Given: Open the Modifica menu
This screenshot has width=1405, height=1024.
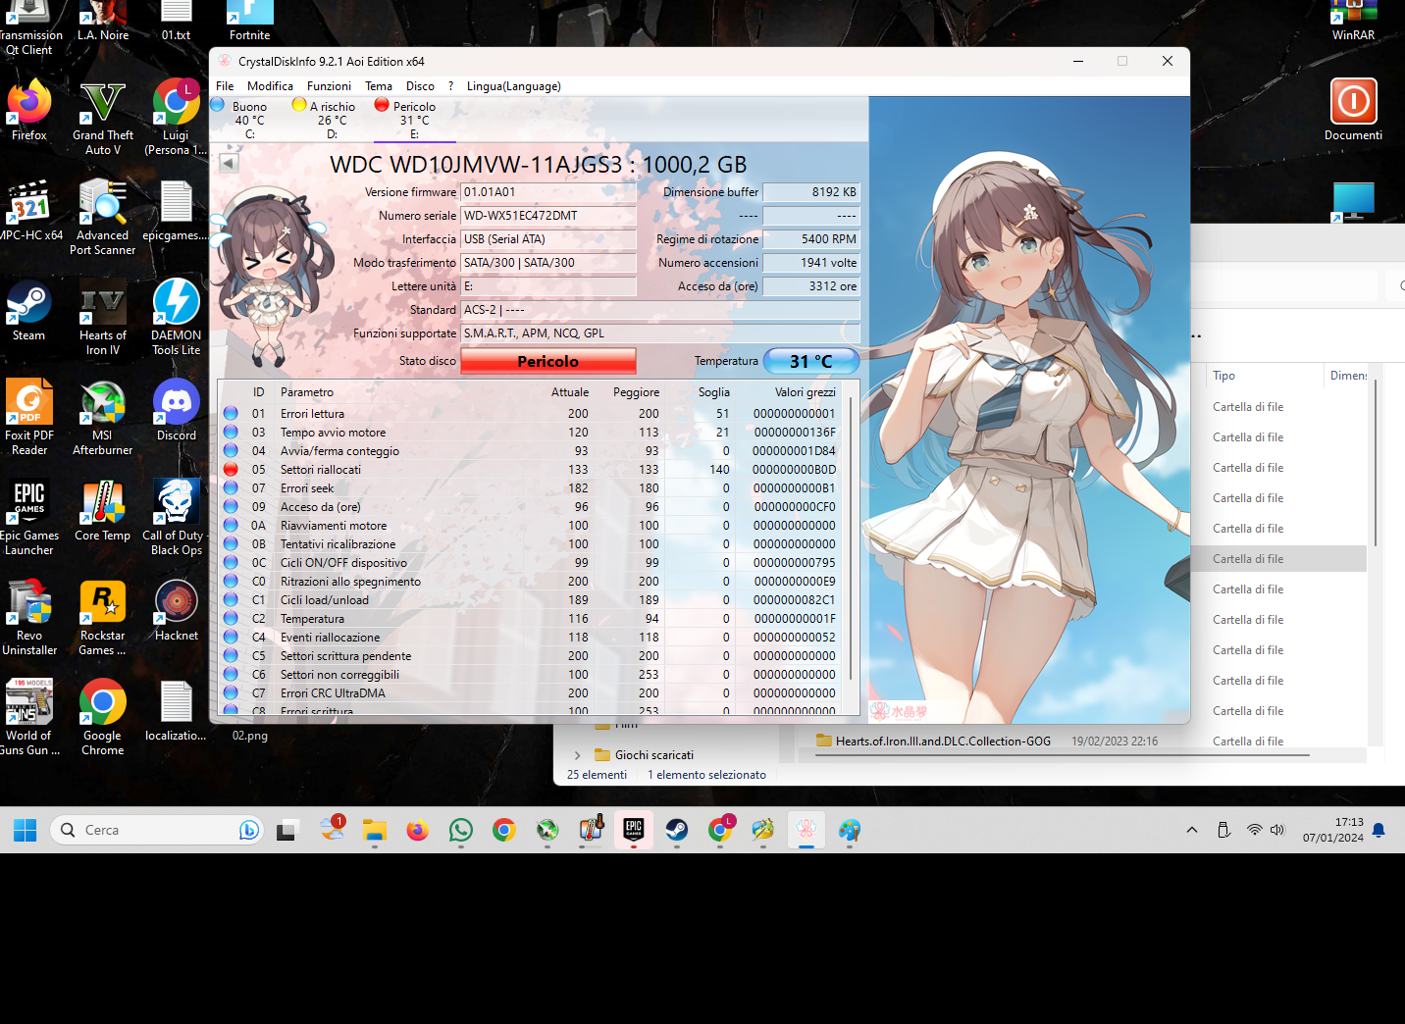Looking at the screenshot, I should pos(270,86).
